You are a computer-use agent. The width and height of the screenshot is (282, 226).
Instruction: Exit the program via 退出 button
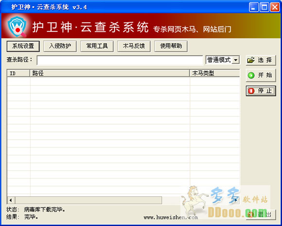(x=261, y=214)
